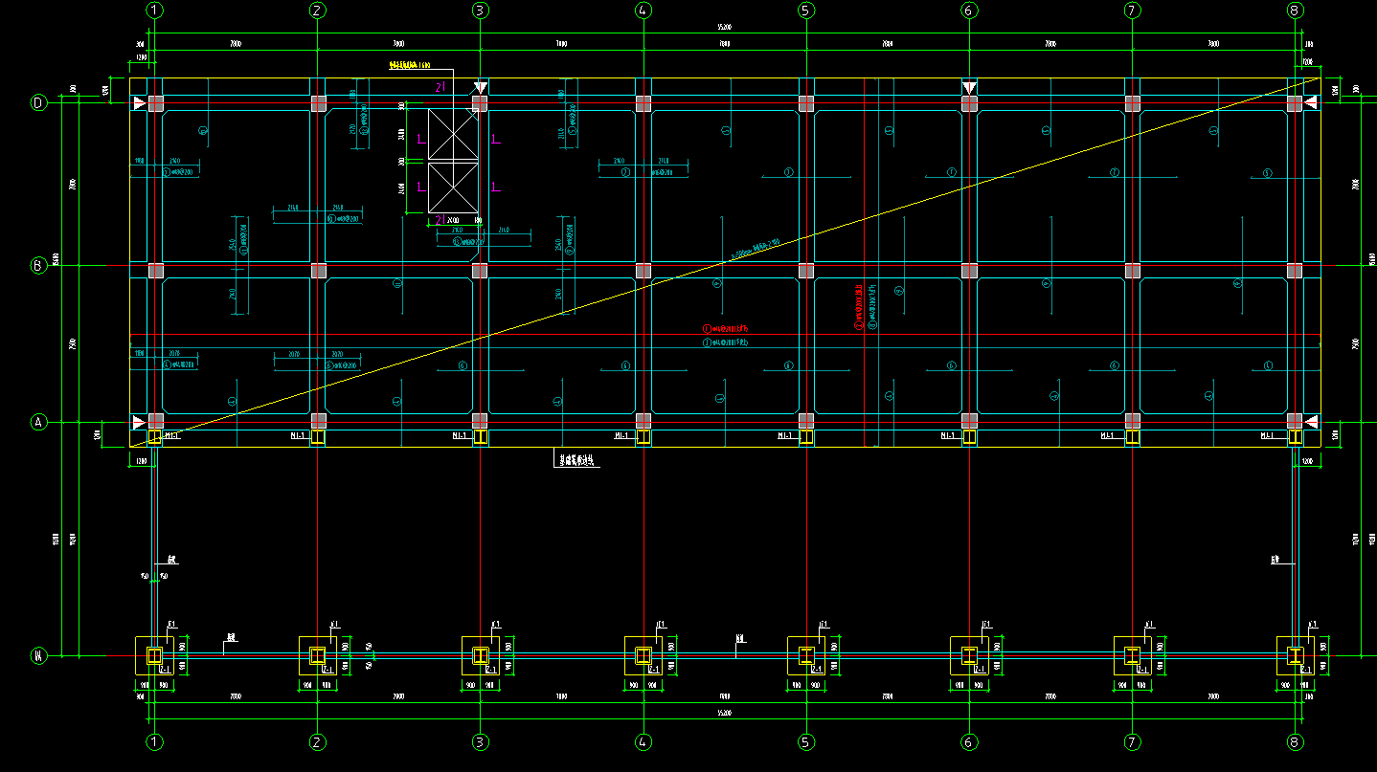1377x772 pixels.
Task: Select the bottom-row yellow footing on axis 6
Action: pos(969,656)
